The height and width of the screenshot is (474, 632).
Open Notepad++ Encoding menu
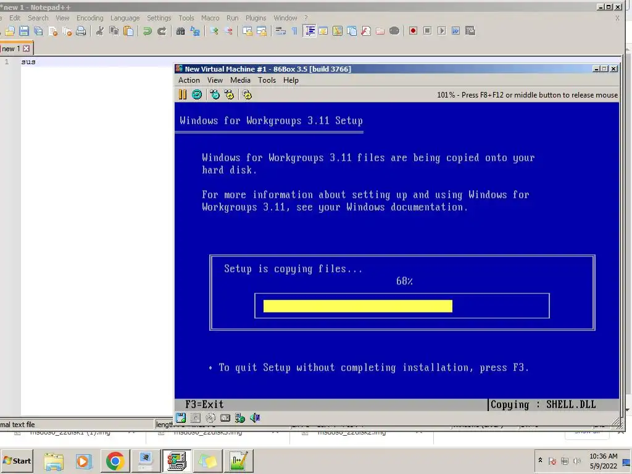[x=90, y=18]
